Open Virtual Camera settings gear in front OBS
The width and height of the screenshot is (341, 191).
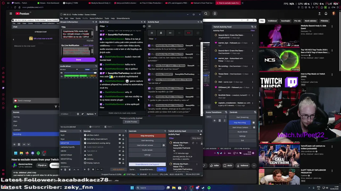(164, 145)
